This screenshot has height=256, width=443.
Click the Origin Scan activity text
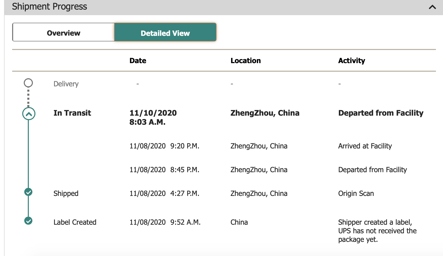point(356,193)
